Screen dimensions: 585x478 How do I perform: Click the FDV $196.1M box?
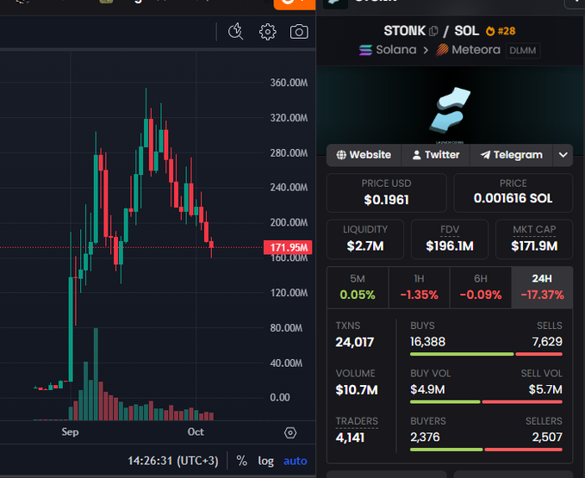point(450,239)
